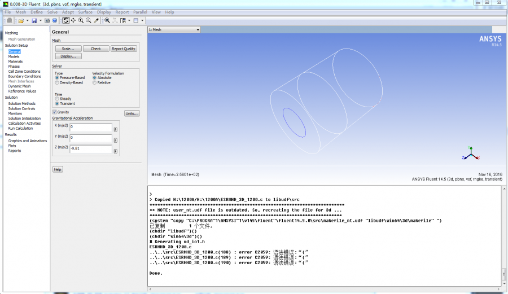The image size is (508, 294).
Task: Click the Fluent app icon in title bar
Action: (6, 4)
